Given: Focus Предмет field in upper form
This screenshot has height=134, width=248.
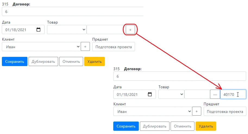Looking at the screenshot, I should pyautogui.click(x=114, y=47).
